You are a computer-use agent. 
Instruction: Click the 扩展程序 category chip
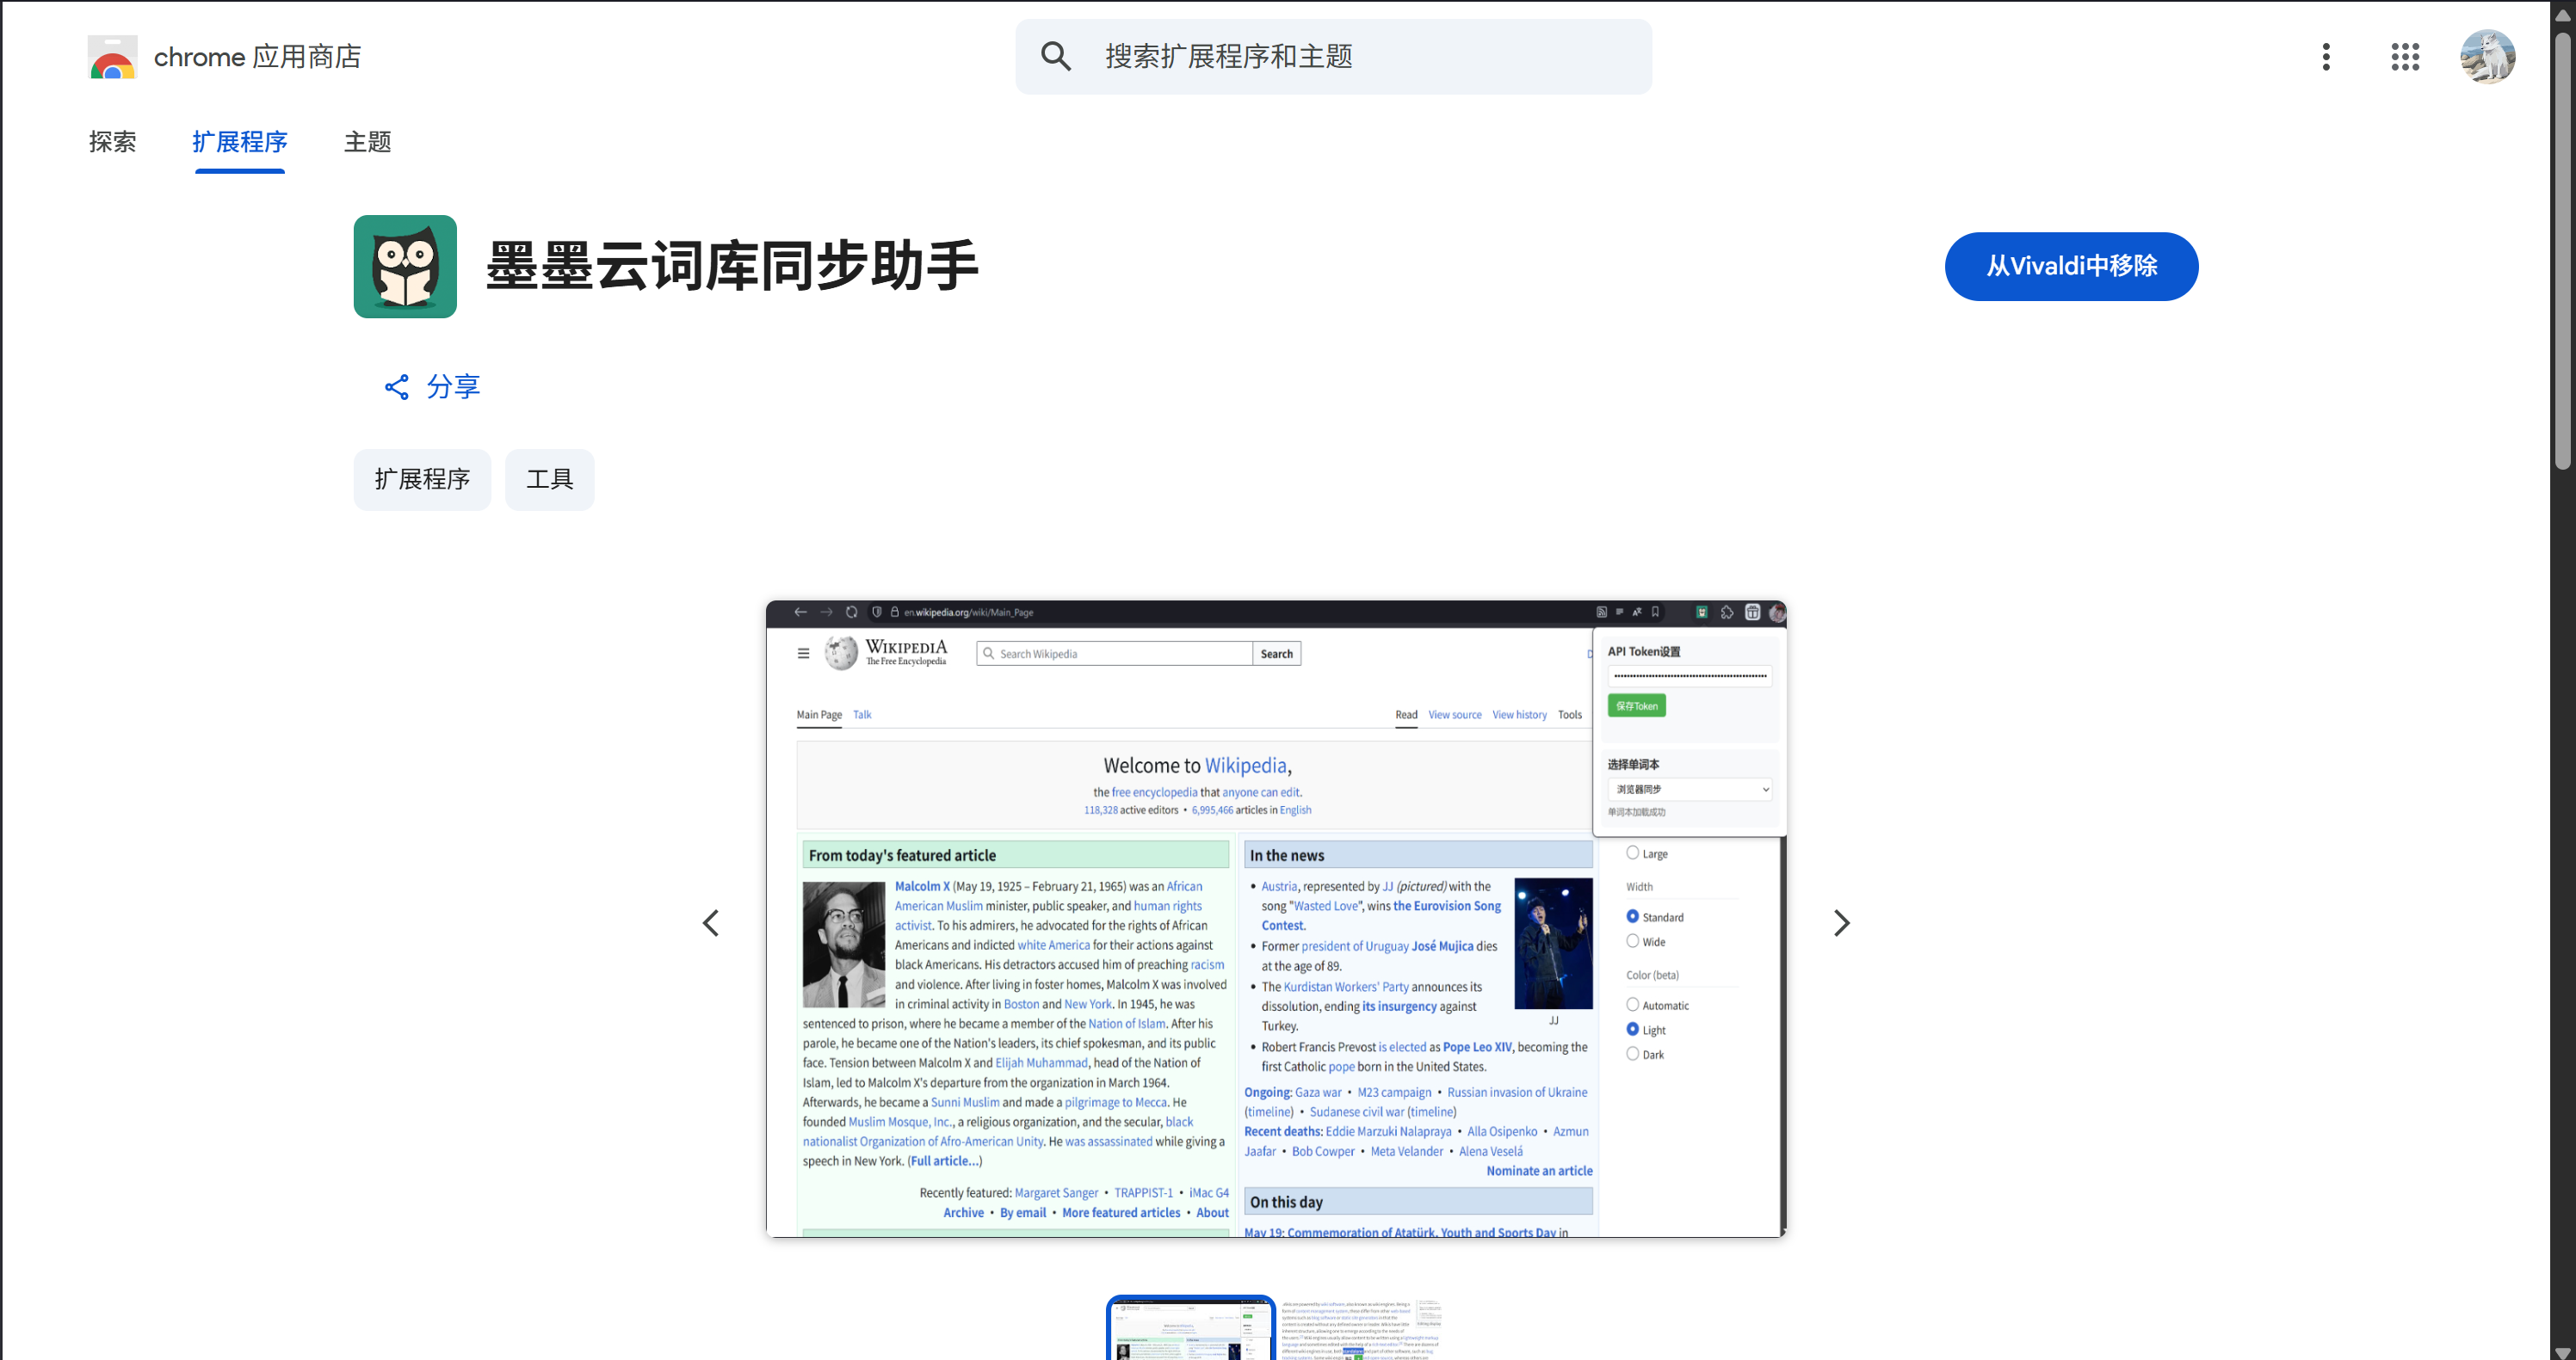(x=422, y=480)
